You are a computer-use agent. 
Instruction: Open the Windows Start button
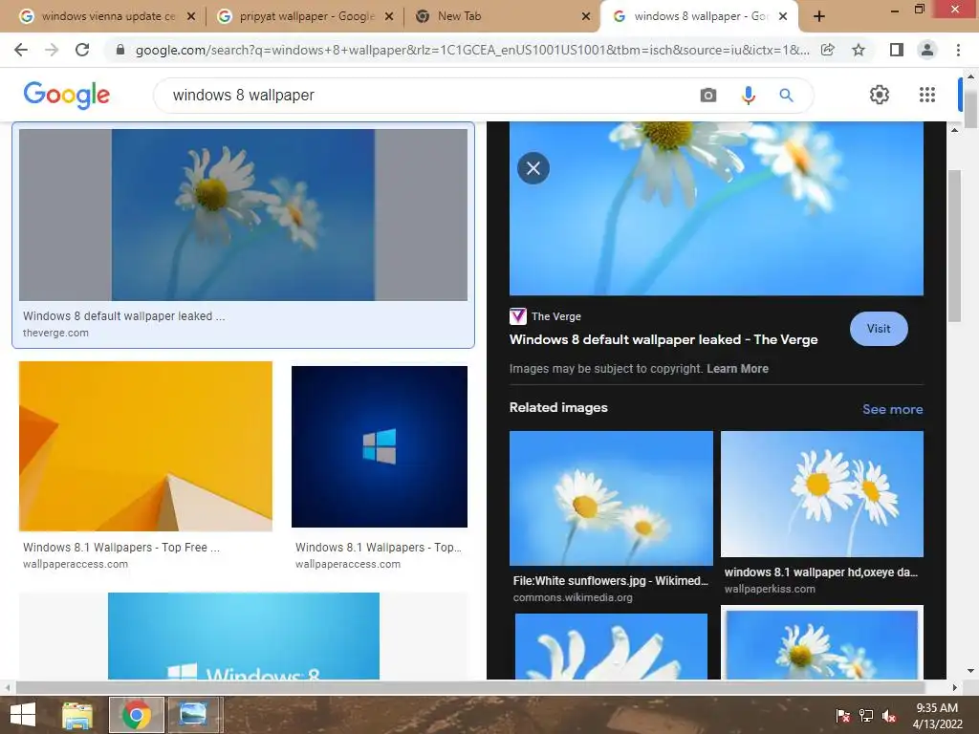coord(23,715)
